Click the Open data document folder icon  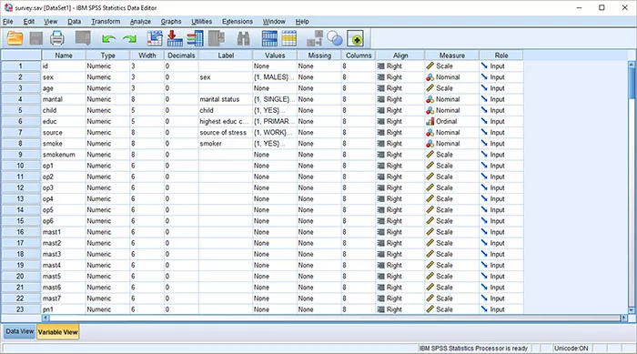[15, 38]
